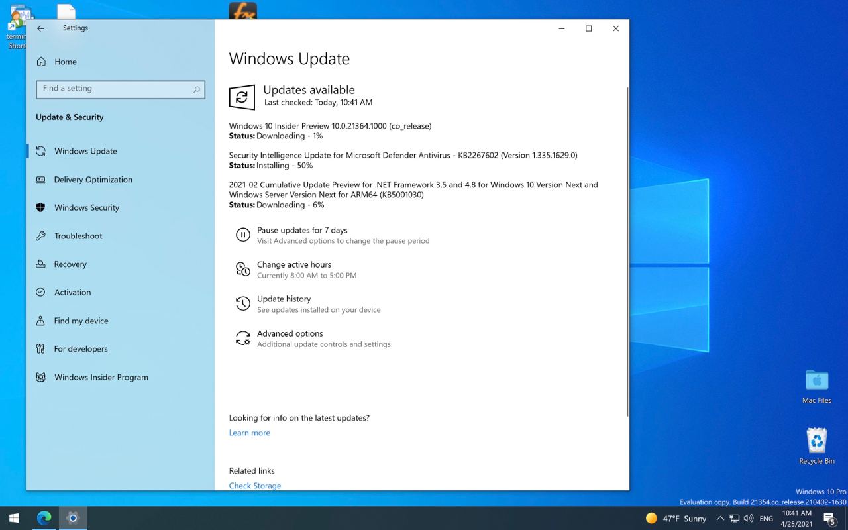Open Change active hours clock icon

coord(243,270)
